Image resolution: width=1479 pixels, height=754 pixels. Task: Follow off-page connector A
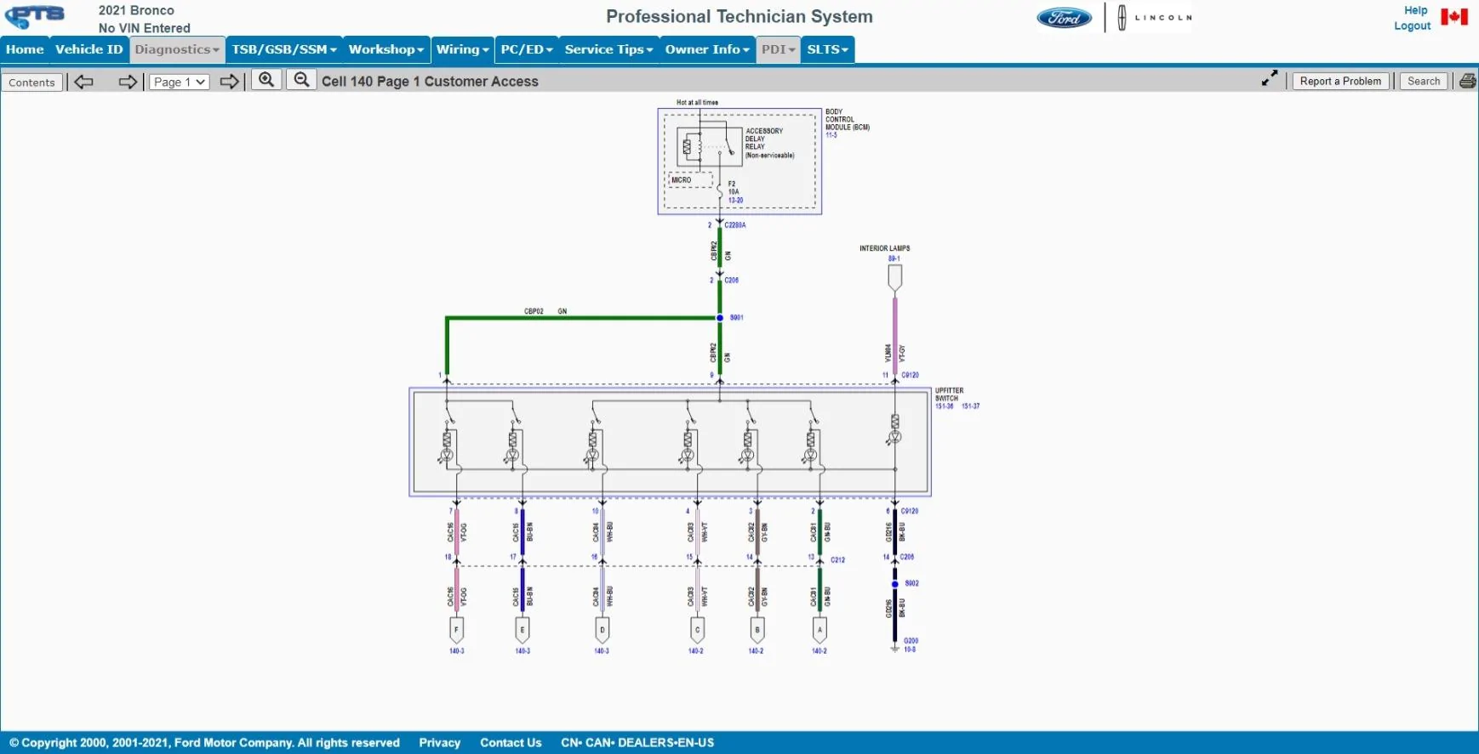pos(819,630)
